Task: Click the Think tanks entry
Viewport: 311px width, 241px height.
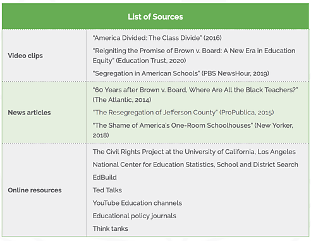Action: [x=111, y=228]
